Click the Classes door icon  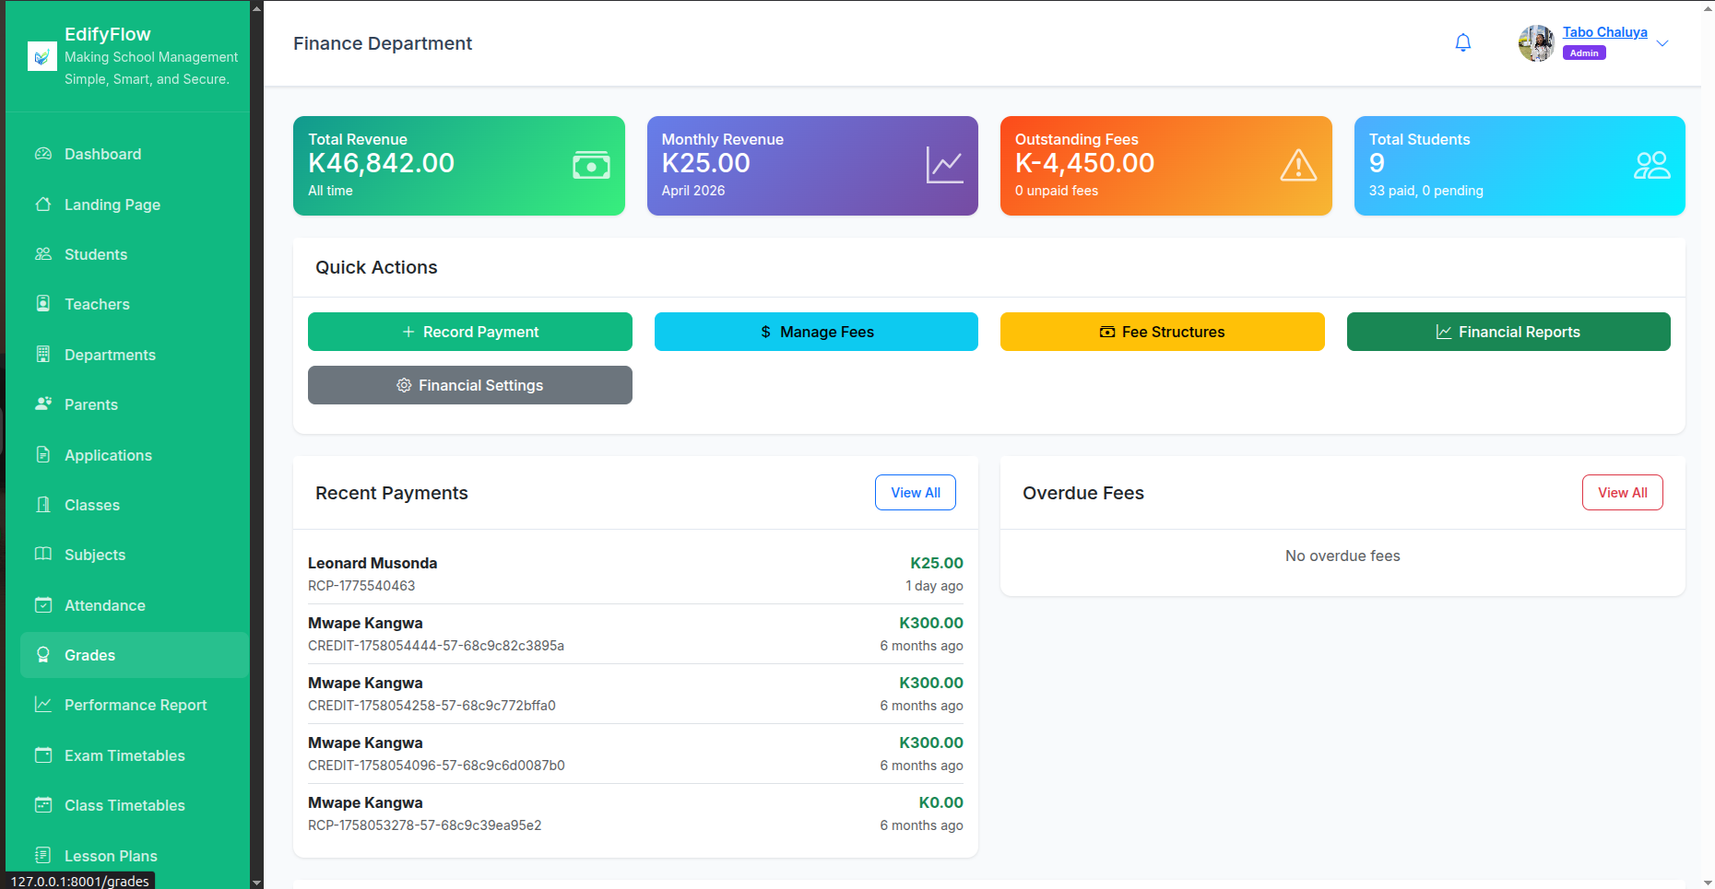coord(43,504)
